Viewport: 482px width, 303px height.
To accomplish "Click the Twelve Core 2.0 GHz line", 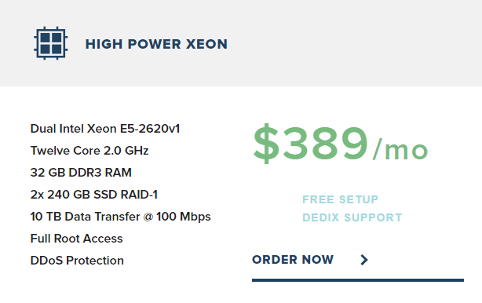I will point(89,151).
